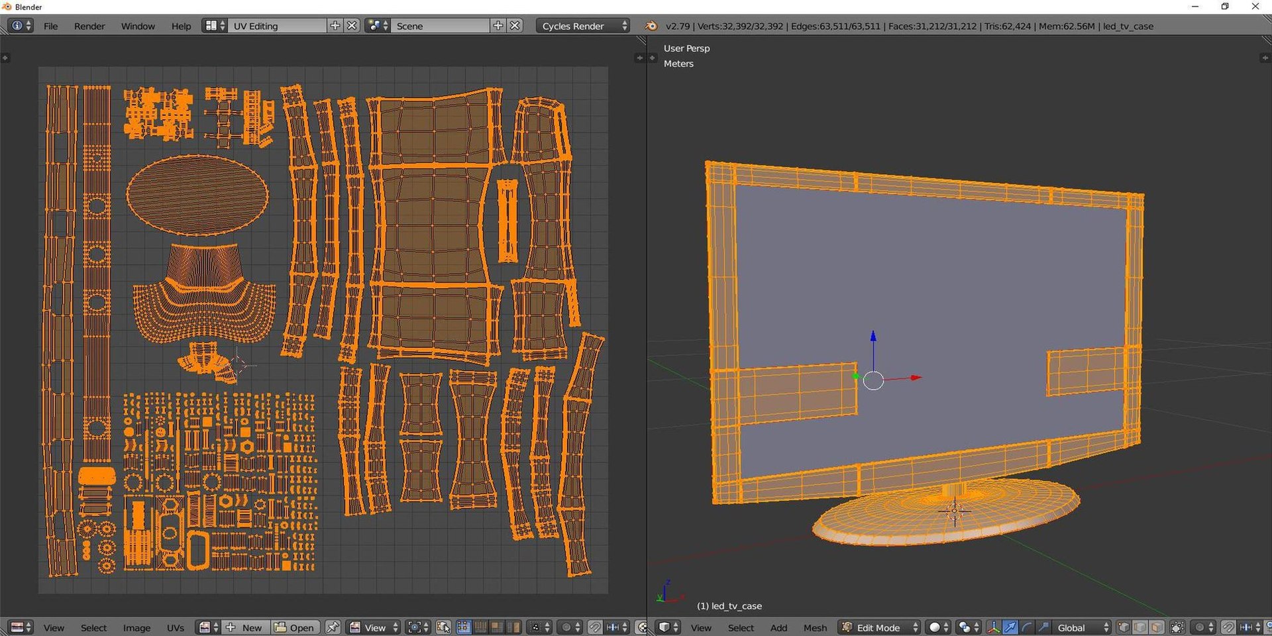Toggle snapping in the 3D viewport
The width and height of the screenshot is (1272, 636).
click(x=1228, y=627)
